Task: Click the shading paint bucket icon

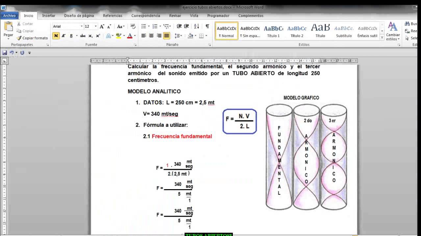Action: [190, 36]
